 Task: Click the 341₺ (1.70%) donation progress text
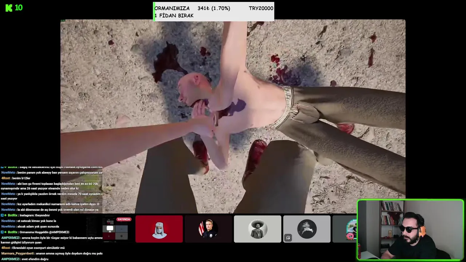(214, 8)
